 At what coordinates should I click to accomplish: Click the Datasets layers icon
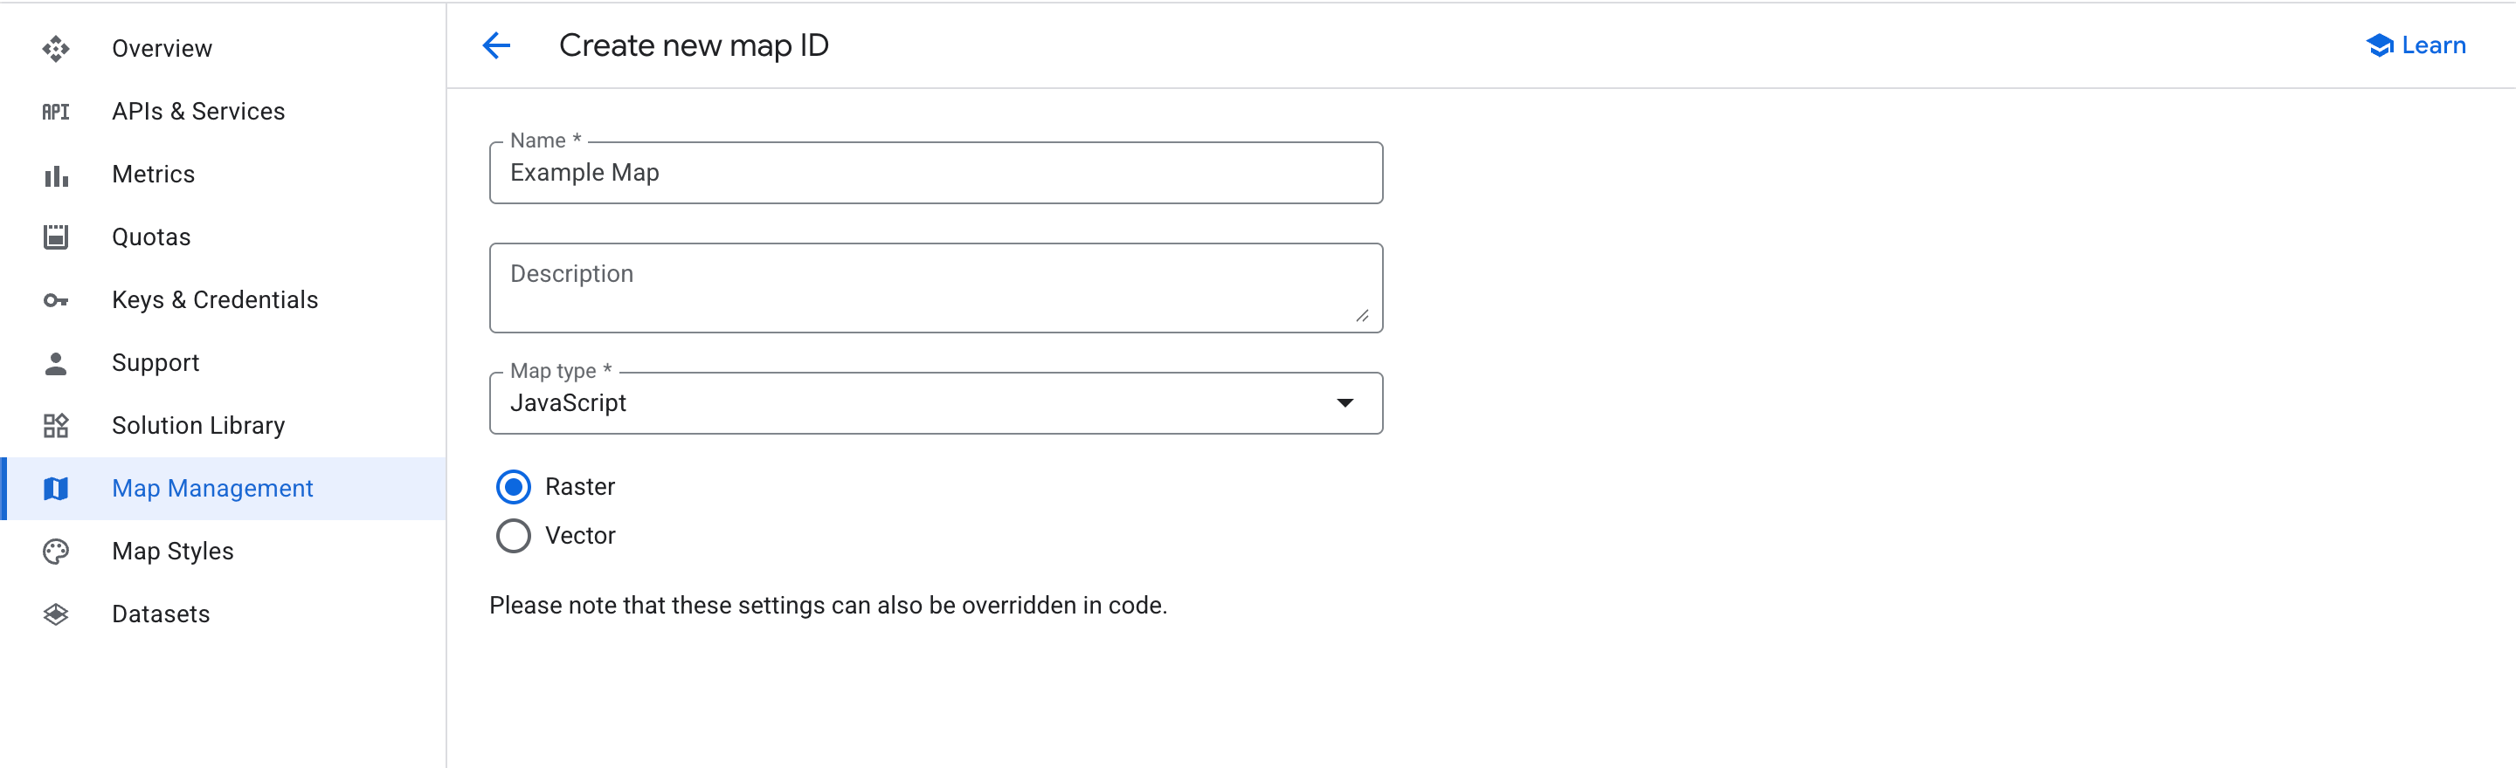(x=56, y=613)
